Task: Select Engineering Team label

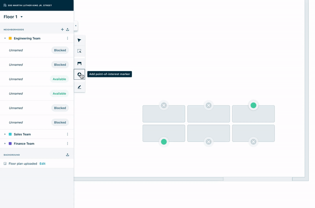Action: point(27,38)
